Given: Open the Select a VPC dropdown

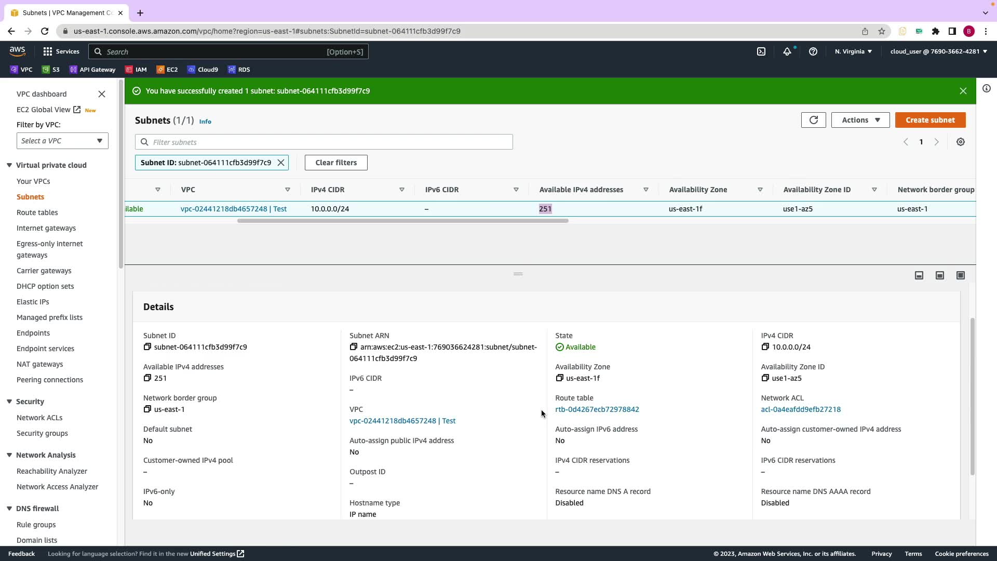Looking at the screenshot, I should (x=62, y=141).
